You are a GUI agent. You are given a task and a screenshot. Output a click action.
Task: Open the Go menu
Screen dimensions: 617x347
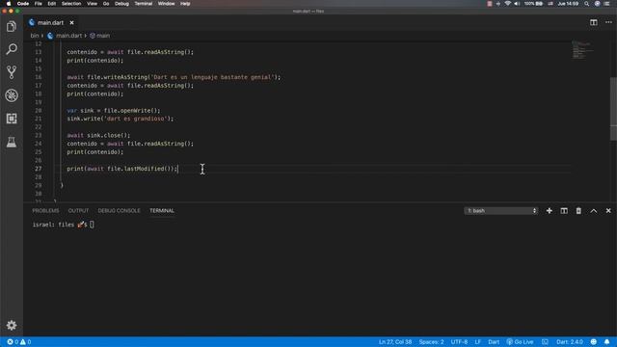pyautogui.click(x=106, y=4)
